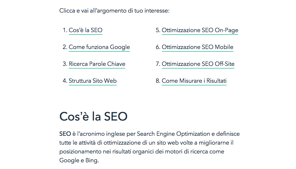The image size is (296, 169).
Task: Click list number 5 before Ottimizzazione SEO On-Page
Action: pos(158,30)
